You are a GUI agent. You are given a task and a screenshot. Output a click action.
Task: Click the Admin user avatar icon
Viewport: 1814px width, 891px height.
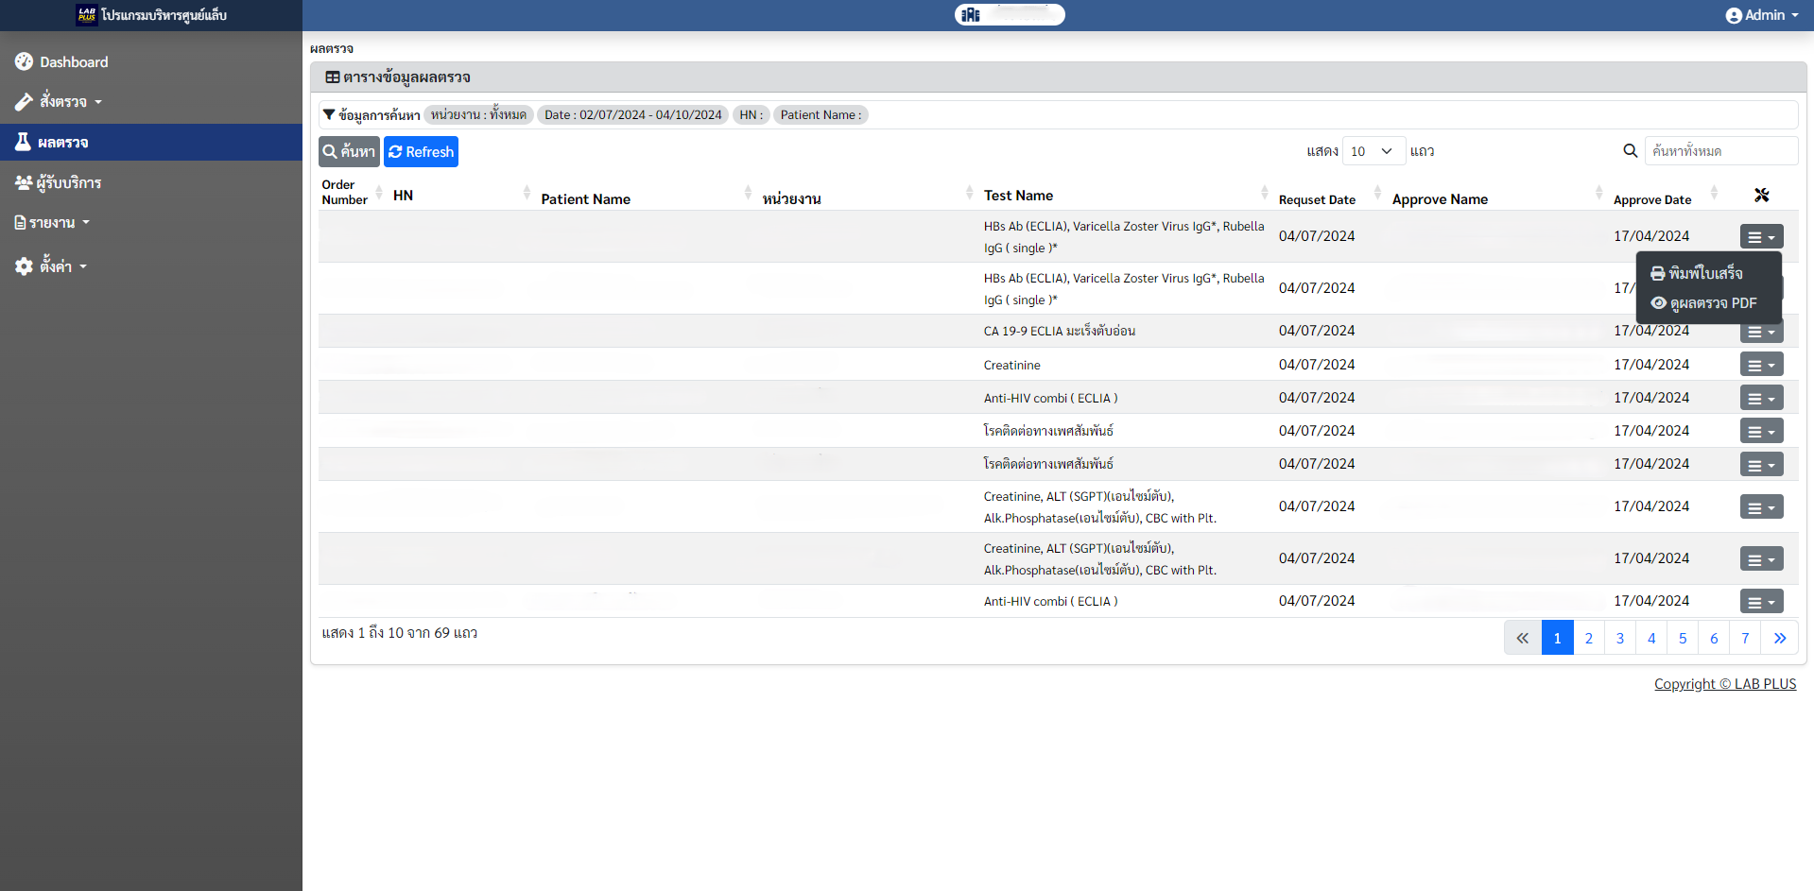pos(1733,15)
